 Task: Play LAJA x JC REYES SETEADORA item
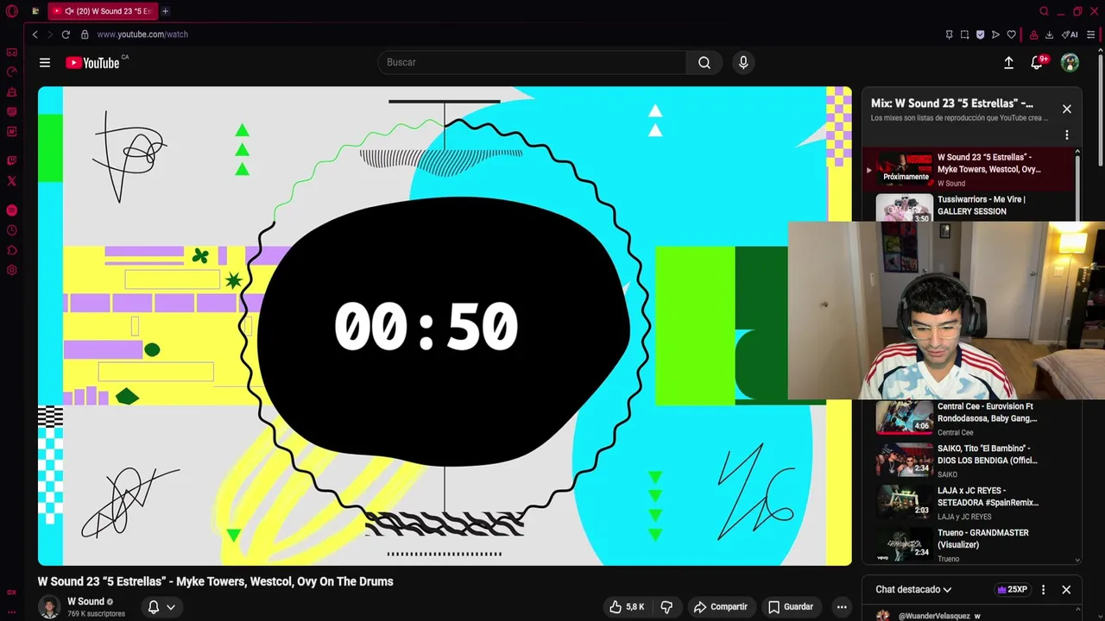[x=969, y=503]
